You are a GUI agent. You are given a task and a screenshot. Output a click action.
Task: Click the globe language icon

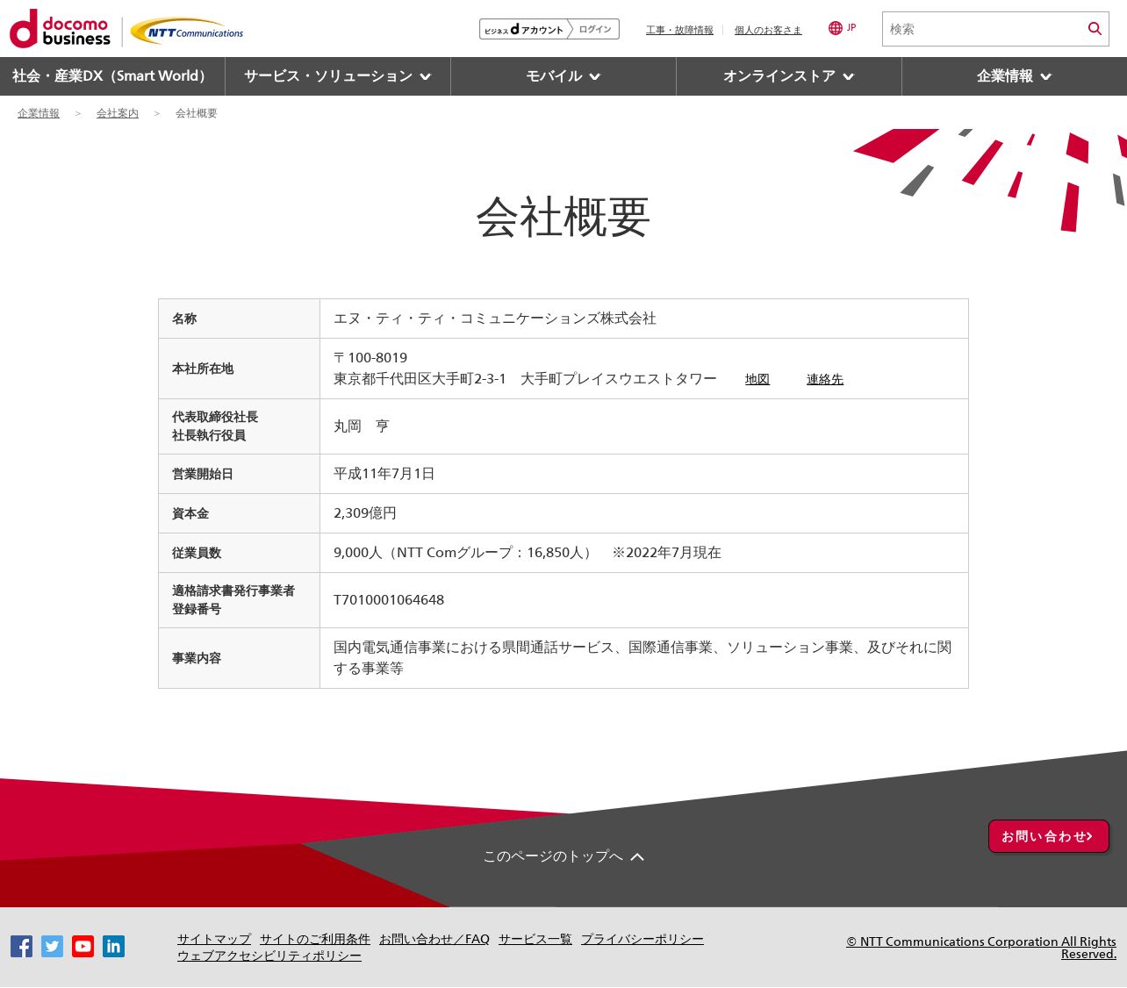tap(836, 28)
